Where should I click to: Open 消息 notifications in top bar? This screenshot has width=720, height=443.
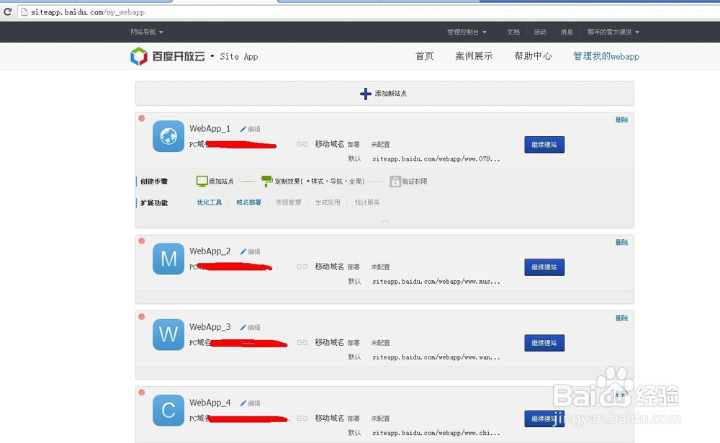coord(567,32)
